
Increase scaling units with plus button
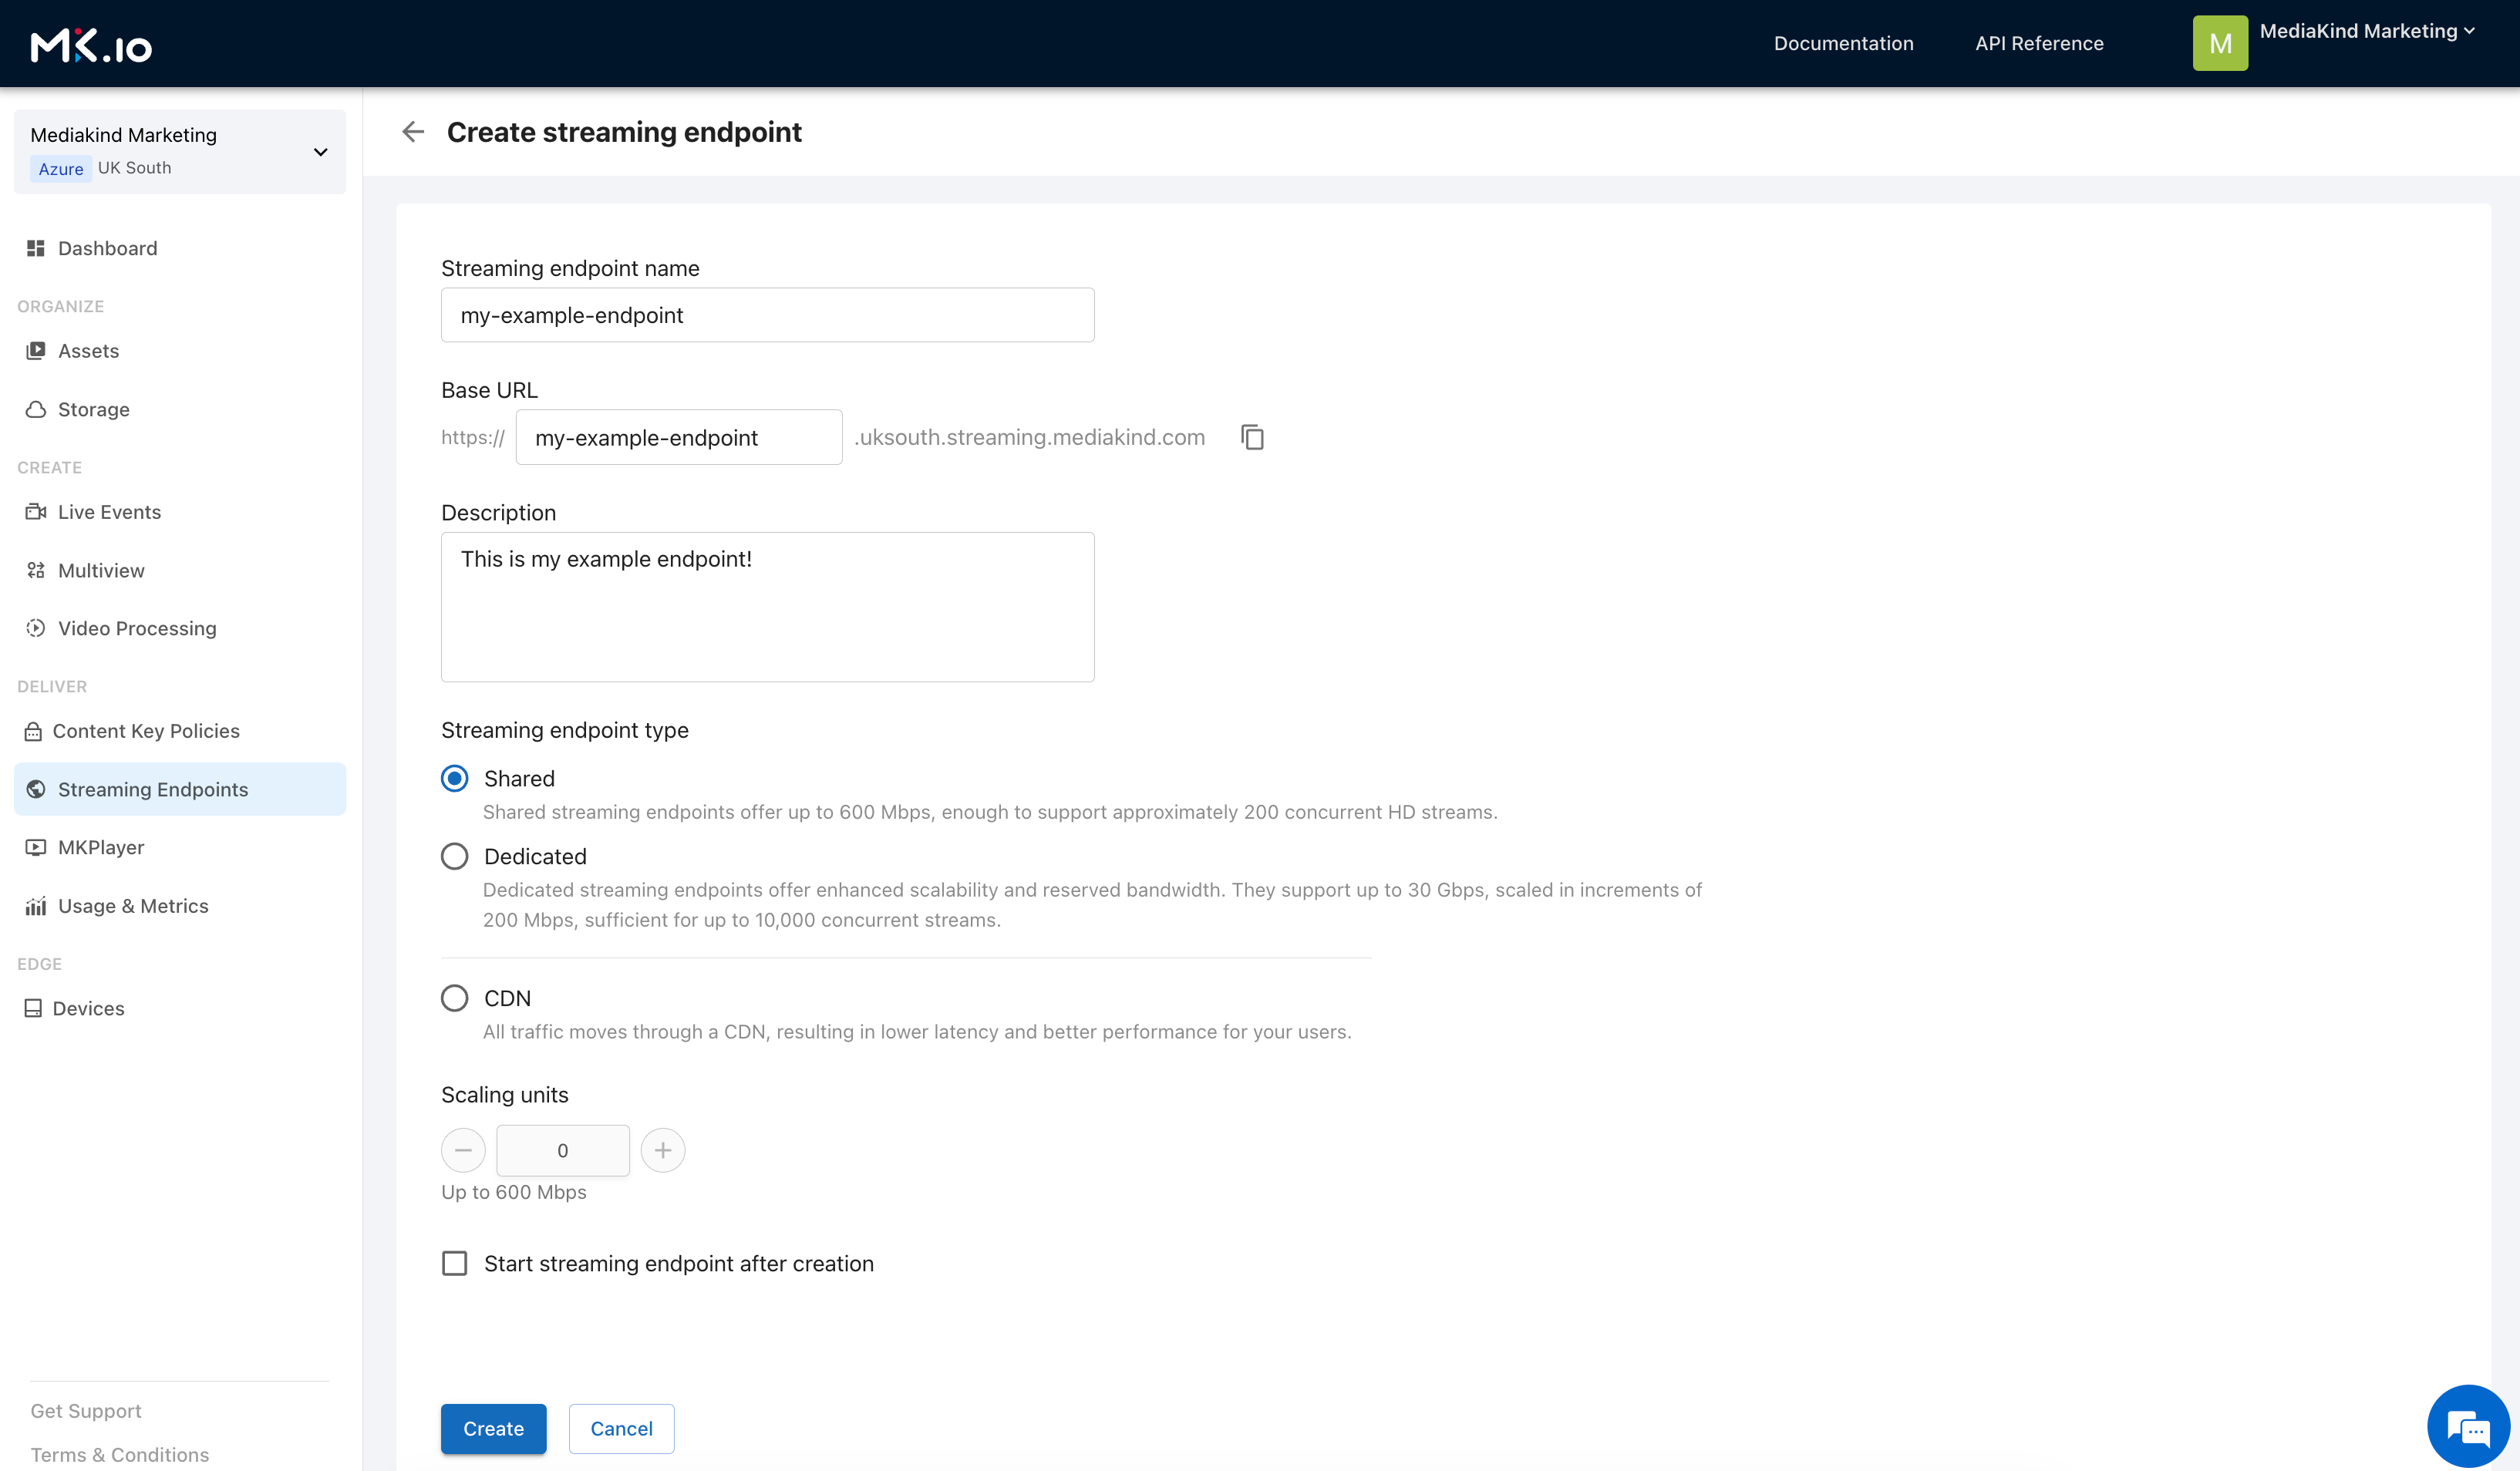(x=663, y=1150)
